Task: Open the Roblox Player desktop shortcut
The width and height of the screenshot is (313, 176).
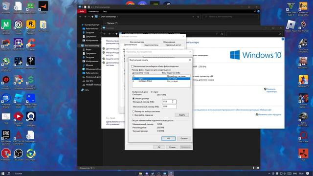Action: coord(291,26)
